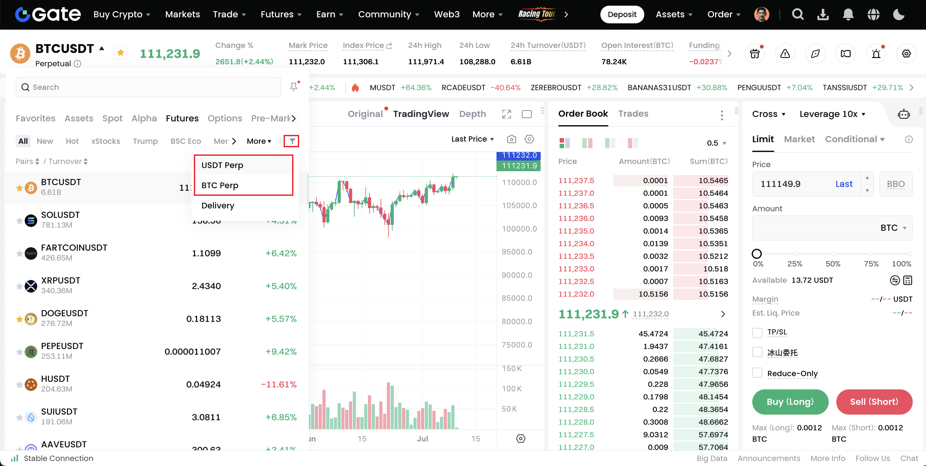Open the search magnifier in top navigation
The height and width of the screenshot is (466, 926).
798,15
